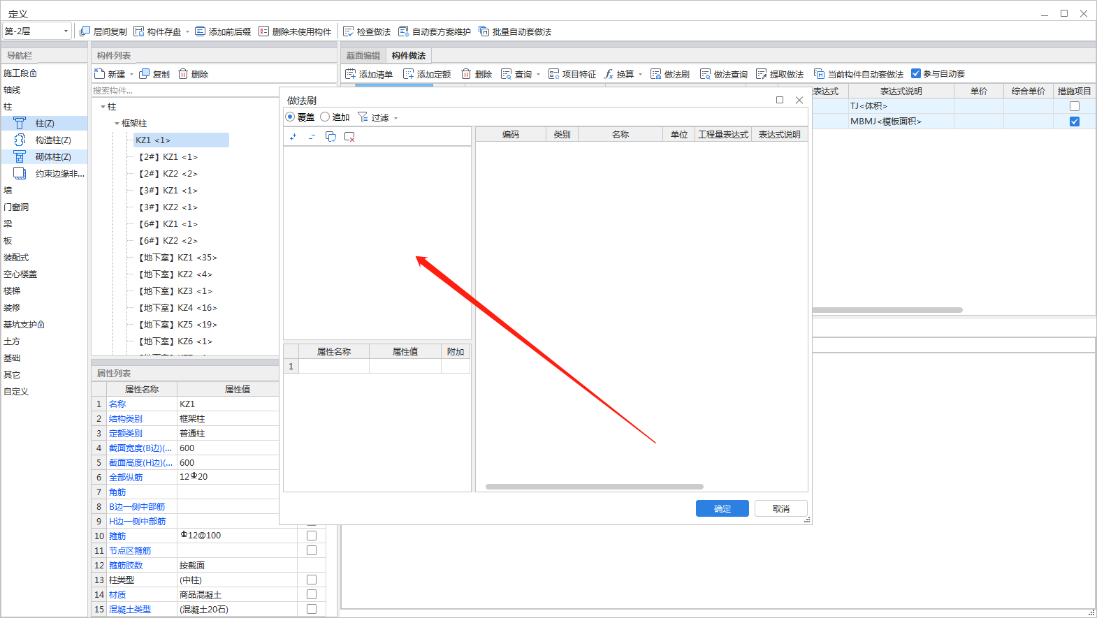Select the 覆盖 radio button

pos(290,117)
